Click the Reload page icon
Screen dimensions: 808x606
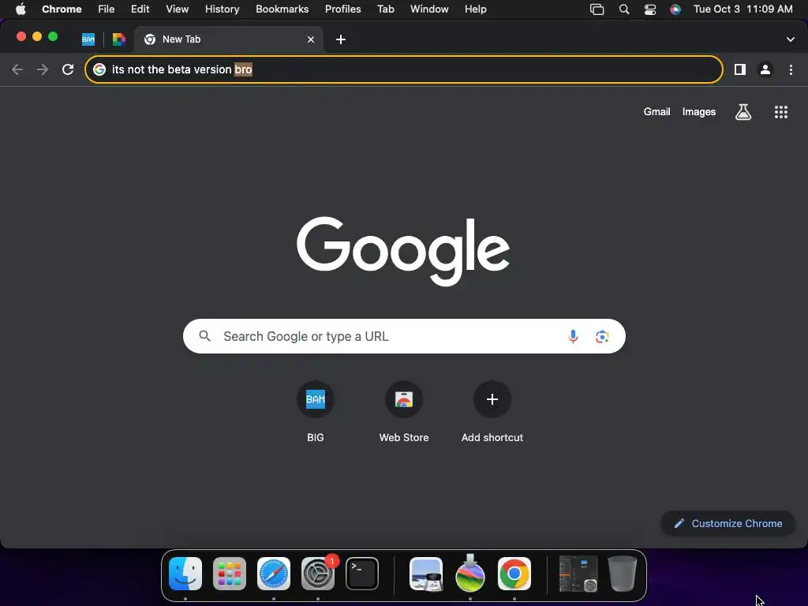pyautogui.click(x=68, y=69)
